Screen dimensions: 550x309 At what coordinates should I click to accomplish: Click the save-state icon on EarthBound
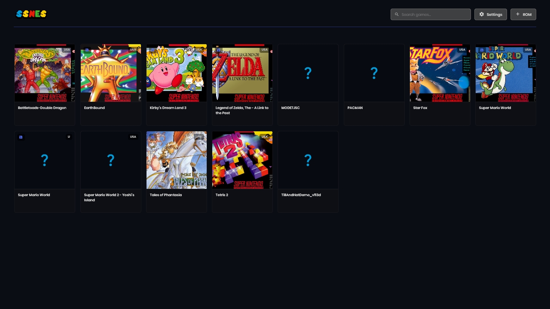click(x=87, y=50)
